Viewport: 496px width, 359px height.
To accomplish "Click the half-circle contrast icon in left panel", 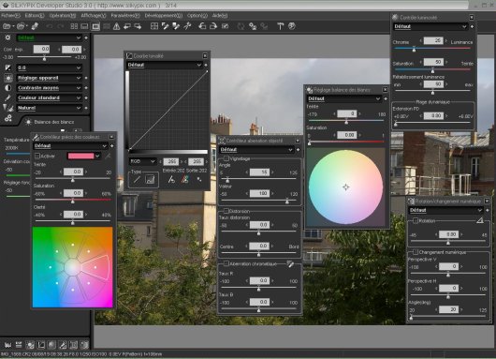I will [7, 88].
